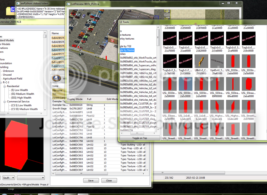267x195 pixels.
Task: Select the Unused tree item
Action: [7, 75]
